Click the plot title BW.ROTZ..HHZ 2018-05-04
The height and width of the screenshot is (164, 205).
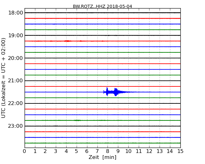(x=102, y=6)
